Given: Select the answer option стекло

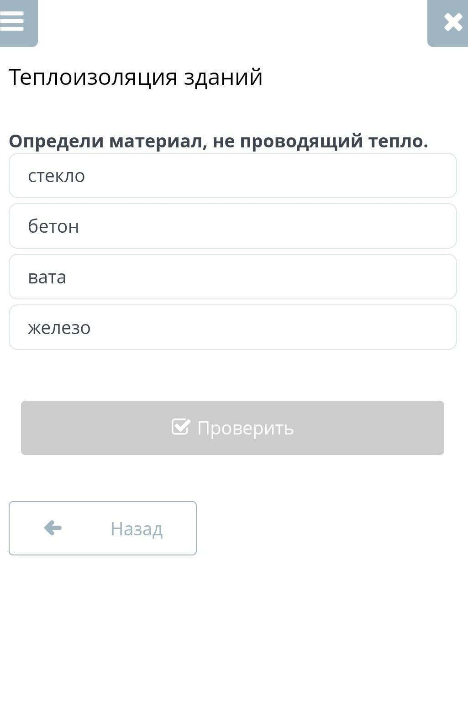Looking at the screenshot, I should pos(232,176).
